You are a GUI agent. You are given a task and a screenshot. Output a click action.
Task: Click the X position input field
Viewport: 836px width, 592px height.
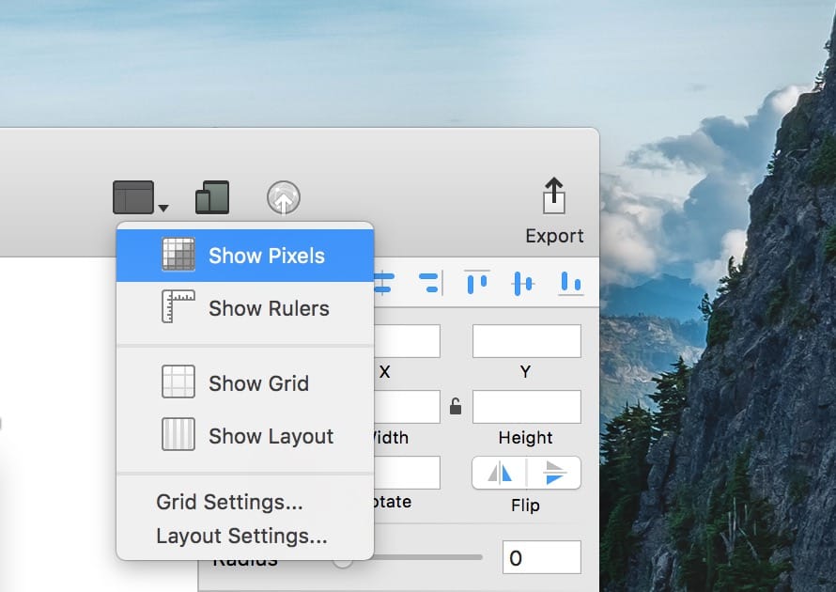(407, 341)
